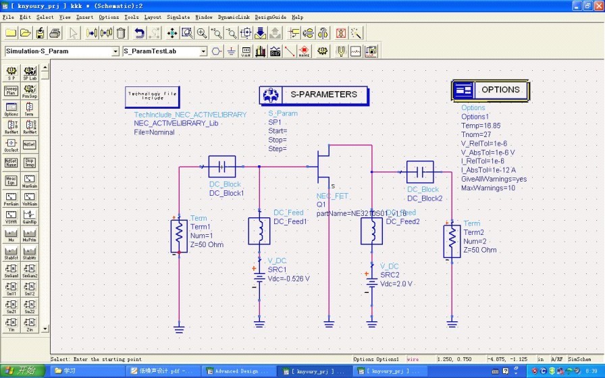Choose the Zin palette component
The height and width of the screenshot is (378, 605).
coord(30,325)
